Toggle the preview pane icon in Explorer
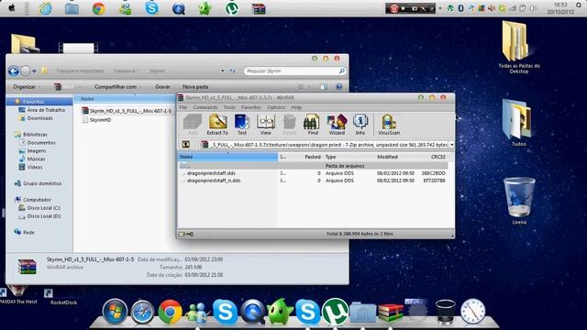Viewport: 587px width, 330px height. pos(324,87)
